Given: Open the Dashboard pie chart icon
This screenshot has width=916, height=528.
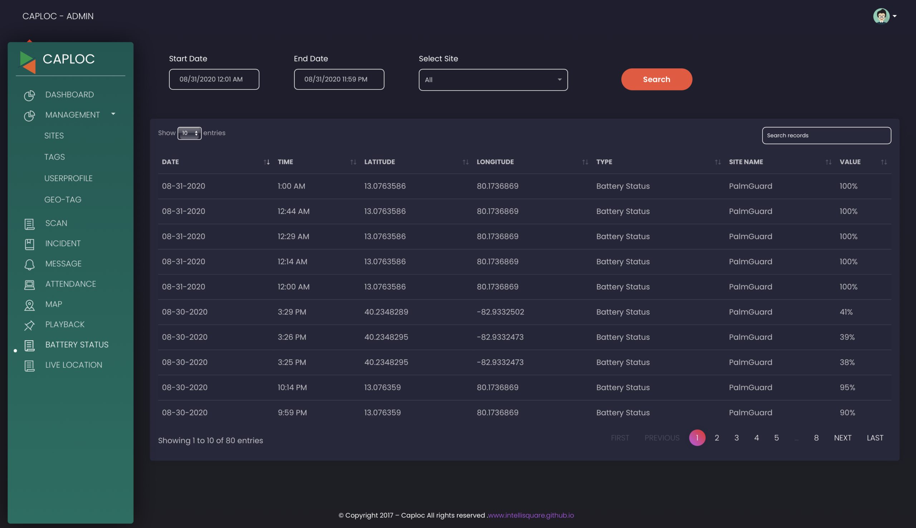Looking at the screenshot, I should 29,95.
